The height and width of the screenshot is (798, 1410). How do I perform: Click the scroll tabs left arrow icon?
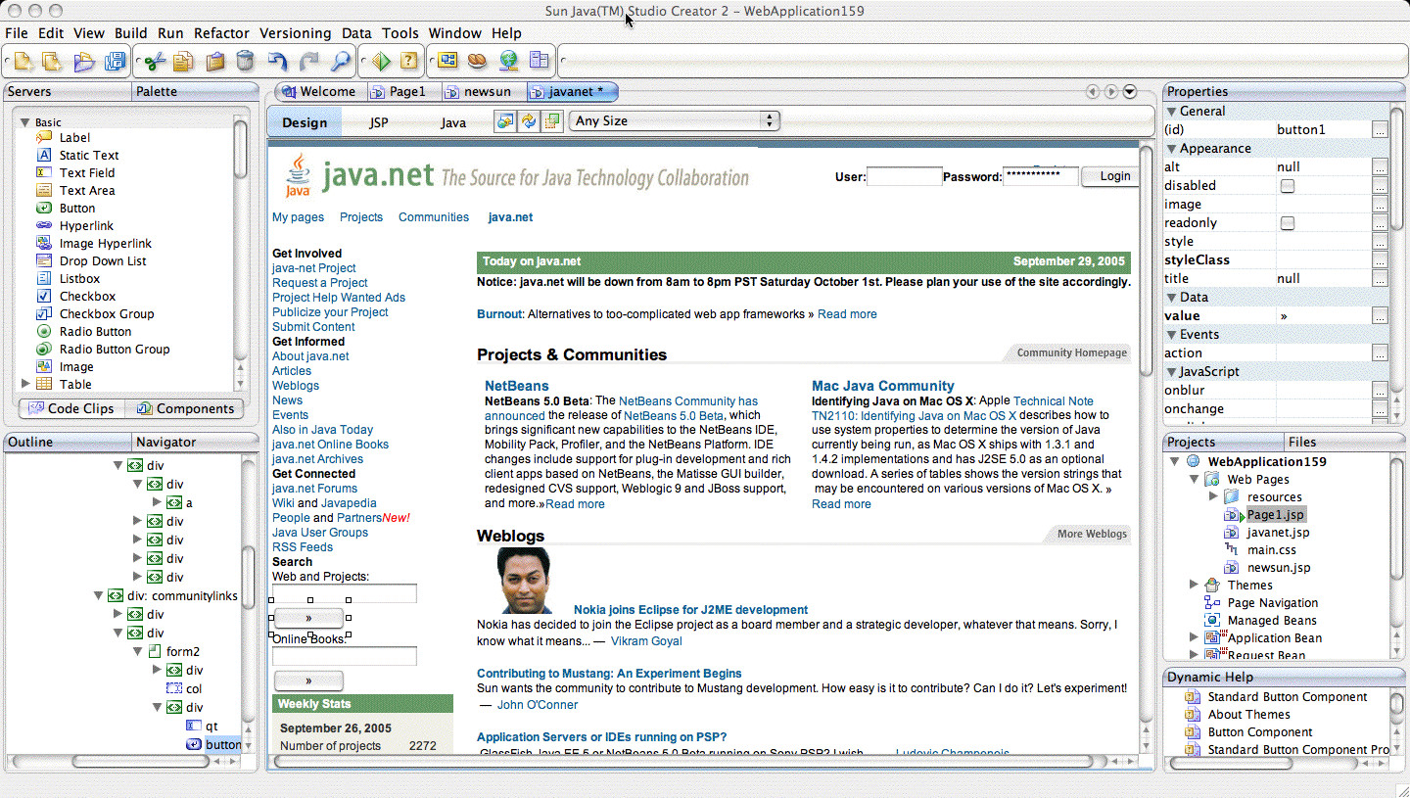[x=1093, y=92]
